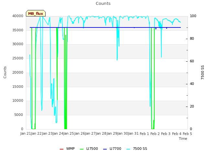Click the Feb 3 date tick label
This screenshot has width=207, height=155.
[x=166, y=134]
